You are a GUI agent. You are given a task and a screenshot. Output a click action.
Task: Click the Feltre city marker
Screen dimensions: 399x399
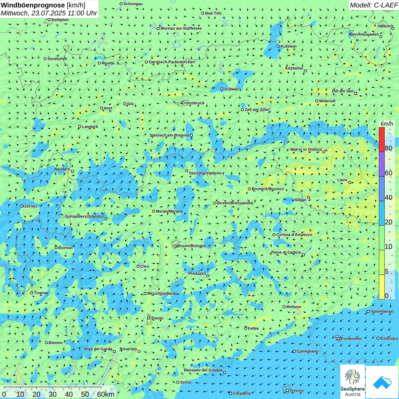click(245, 328)
